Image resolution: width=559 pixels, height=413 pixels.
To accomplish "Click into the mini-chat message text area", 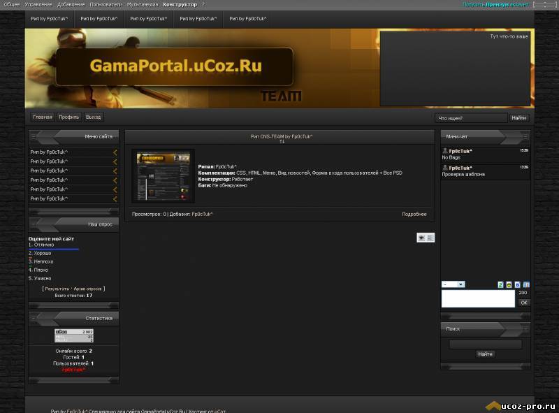I will [478, 298].
